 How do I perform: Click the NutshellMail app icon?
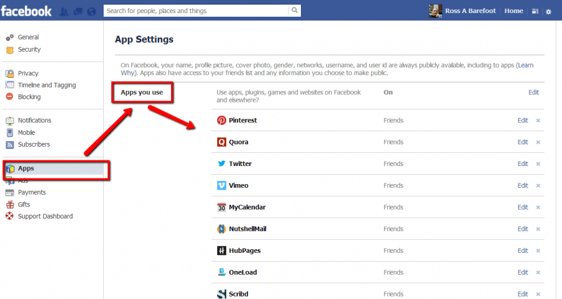[x=222, y=229]
